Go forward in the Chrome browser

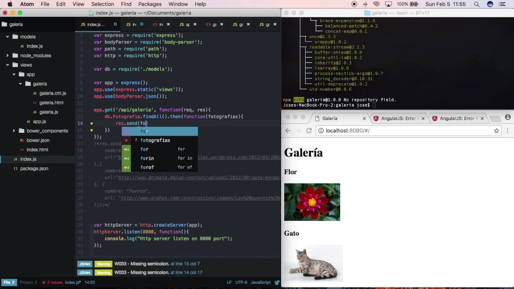pyautogui.click(x=298, y=130)
